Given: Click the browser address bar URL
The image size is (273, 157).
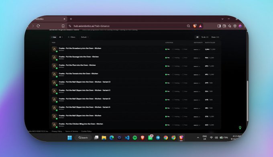Looking at the screenshot, I should coord(92,26).
